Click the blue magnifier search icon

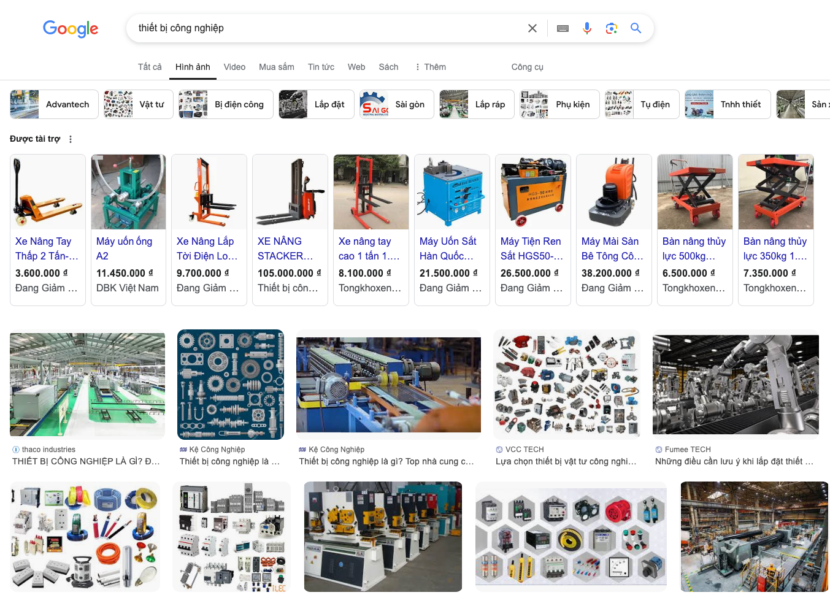pyautogui.click(x=636, y=28)
